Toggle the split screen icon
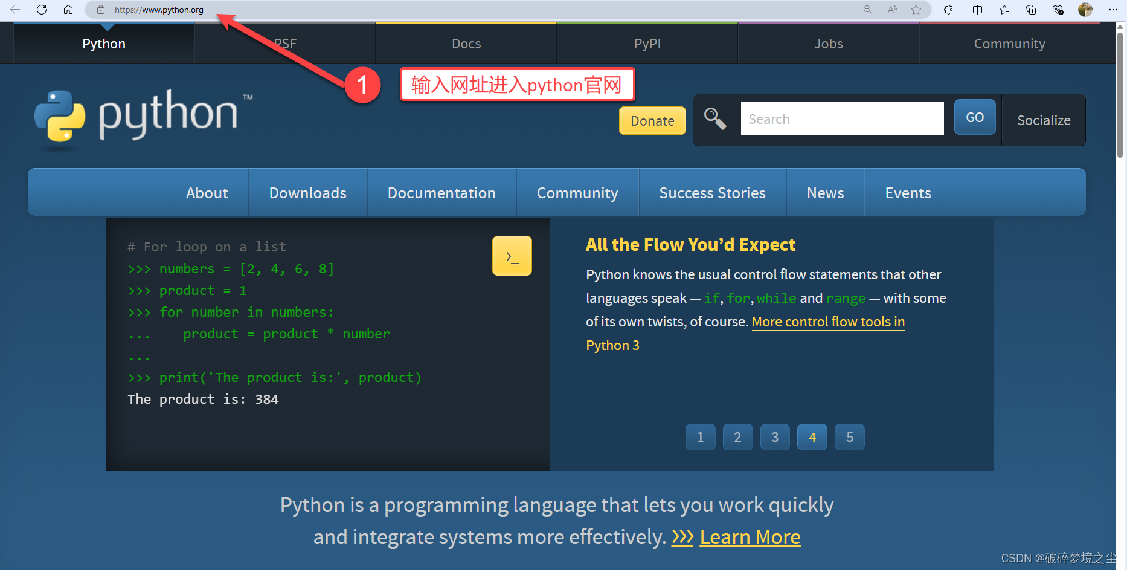1127x570 pixels. (x=977, y=10)
